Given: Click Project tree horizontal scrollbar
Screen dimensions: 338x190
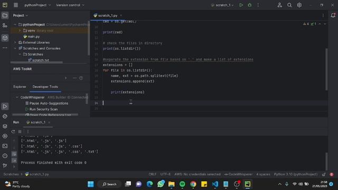Looking at the screenshot, I should pos(36,62).
